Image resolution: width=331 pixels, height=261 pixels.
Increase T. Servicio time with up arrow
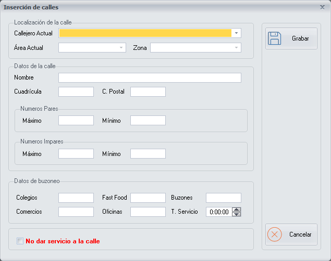237,210
